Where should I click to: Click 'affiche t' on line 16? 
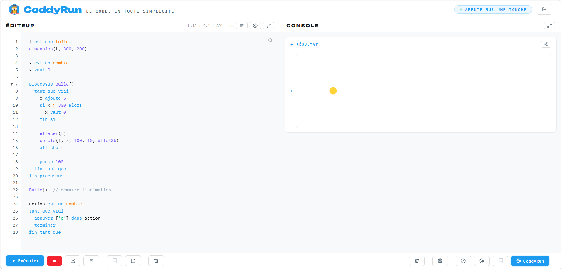point(51,148)
